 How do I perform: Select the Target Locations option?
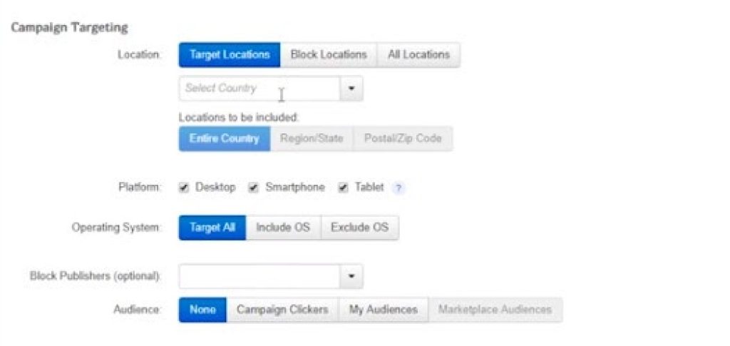(x=230, y=55)
